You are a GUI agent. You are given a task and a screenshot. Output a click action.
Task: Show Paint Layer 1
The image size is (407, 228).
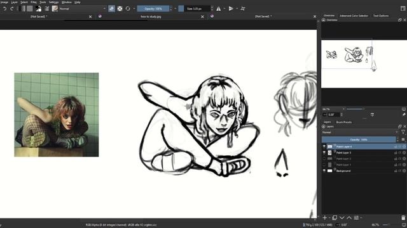pos(324,165)
